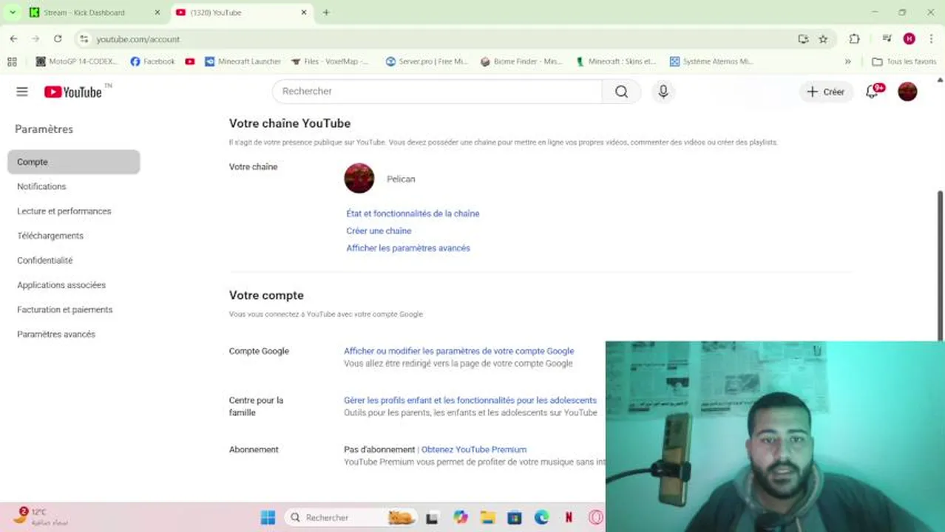
Task: Click Gérer les profils enfant link
Action: (470, 400)
